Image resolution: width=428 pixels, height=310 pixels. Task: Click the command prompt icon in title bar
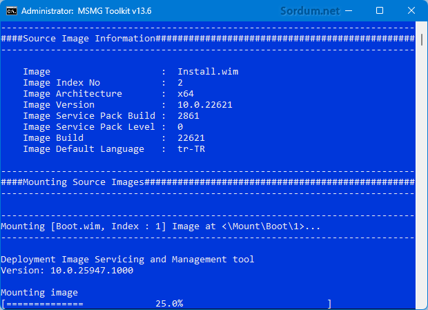point(12,11)
